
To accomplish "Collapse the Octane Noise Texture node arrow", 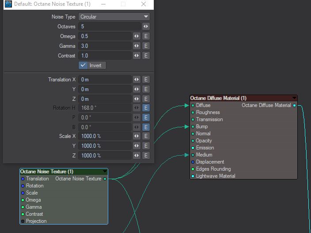I will coord(105,171).
